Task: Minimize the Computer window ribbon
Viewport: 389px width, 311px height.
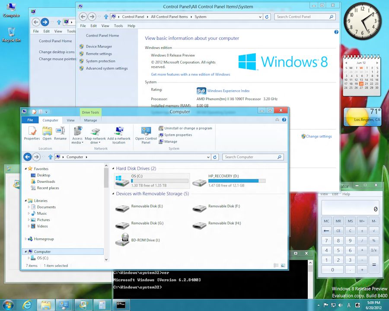Action: pos(277,120)
